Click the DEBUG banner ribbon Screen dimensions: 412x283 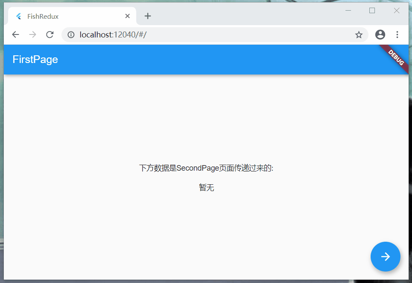(395, 58)
